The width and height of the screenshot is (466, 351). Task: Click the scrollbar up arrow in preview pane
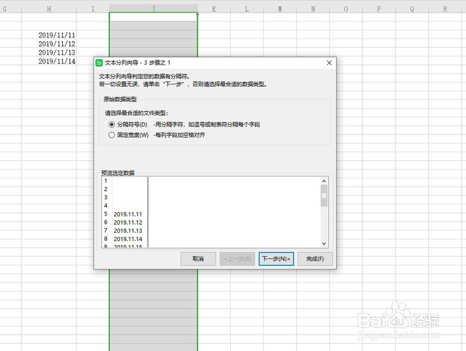tap(323, 181)
